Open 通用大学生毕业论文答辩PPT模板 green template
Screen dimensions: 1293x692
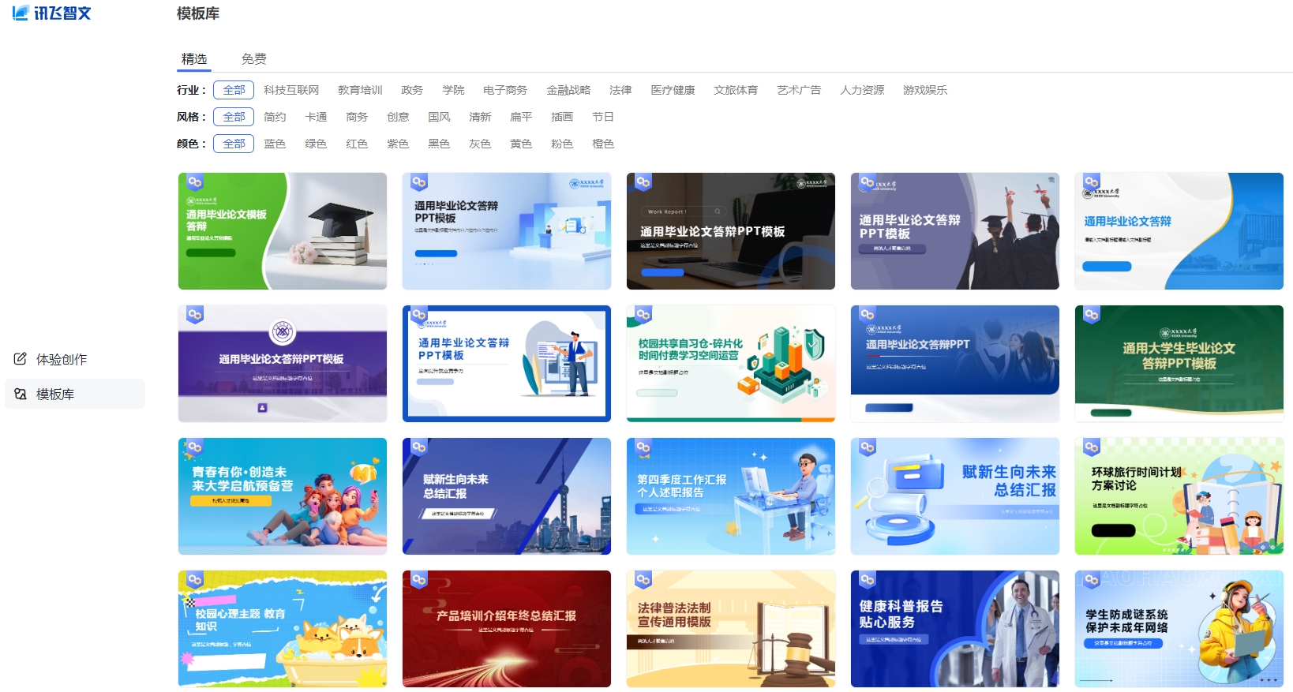point(1179,364)
